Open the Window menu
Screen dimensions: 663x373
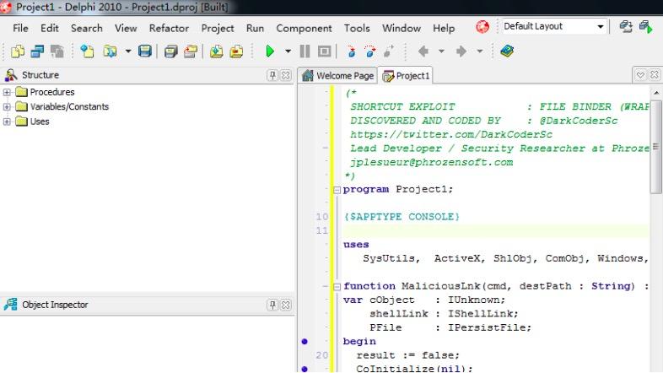pyautogui.click(x=402, y=28)
